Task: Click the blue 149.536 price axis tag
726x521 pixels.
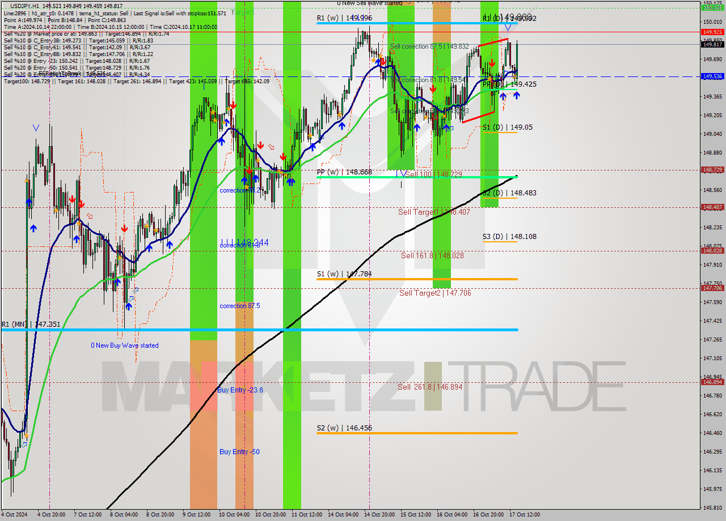Action: [x=712, y=76]
